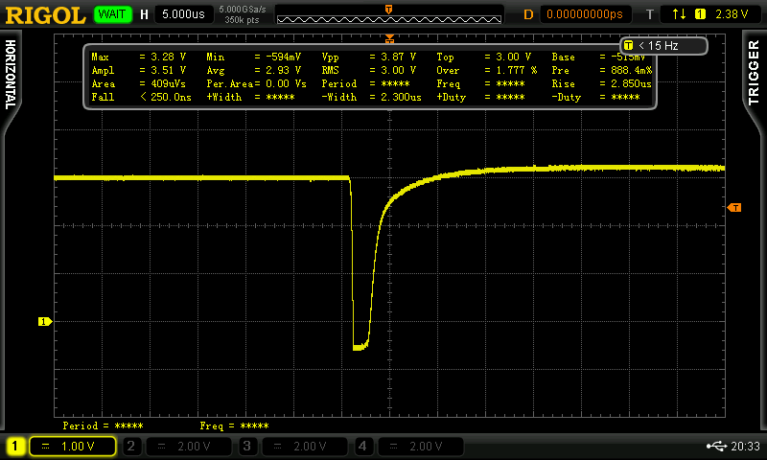Open the HORIZONTAL side tab
Screen dimensions: 767x460
(11, 75)
